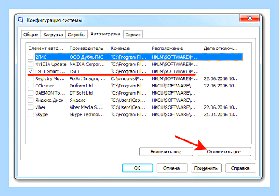Sort by Элемент авто... column header
Viewport: 279px width, 196px height.
(46, 48)
